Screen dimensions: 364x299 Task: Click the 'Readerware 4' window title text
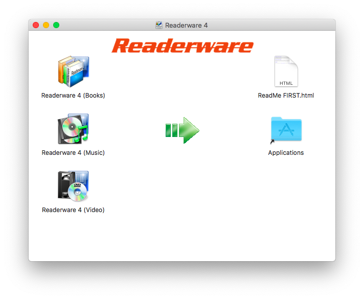(x=186, y=26)
